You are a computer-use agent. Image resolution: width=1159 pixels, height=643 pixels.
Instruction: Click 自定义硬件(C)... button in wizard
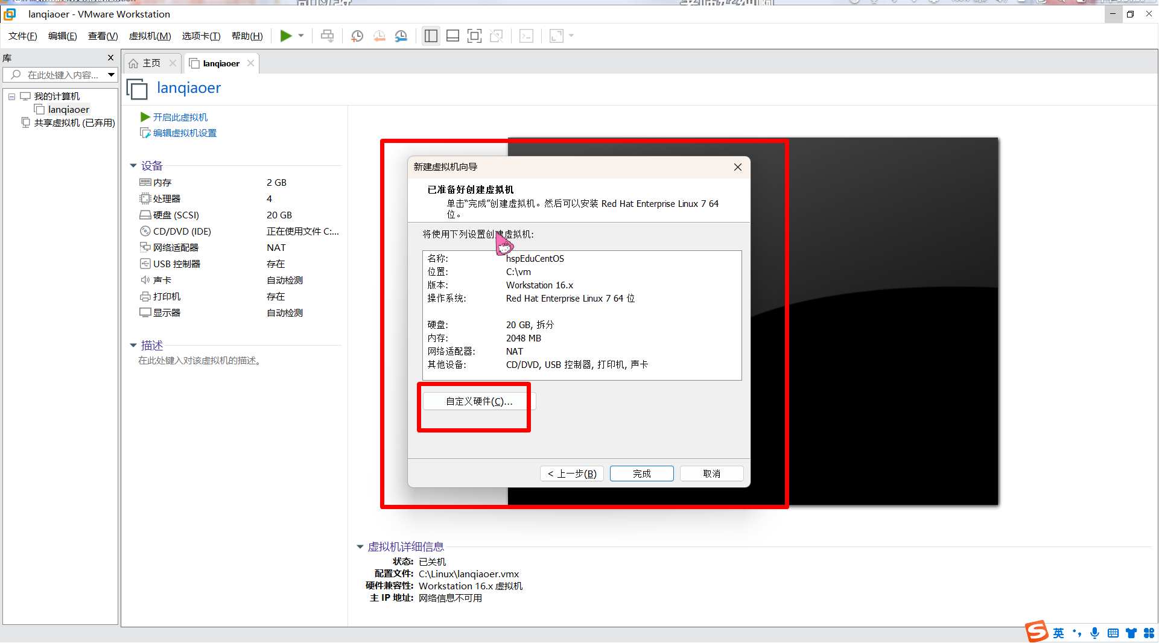click(x=479, y=402)
